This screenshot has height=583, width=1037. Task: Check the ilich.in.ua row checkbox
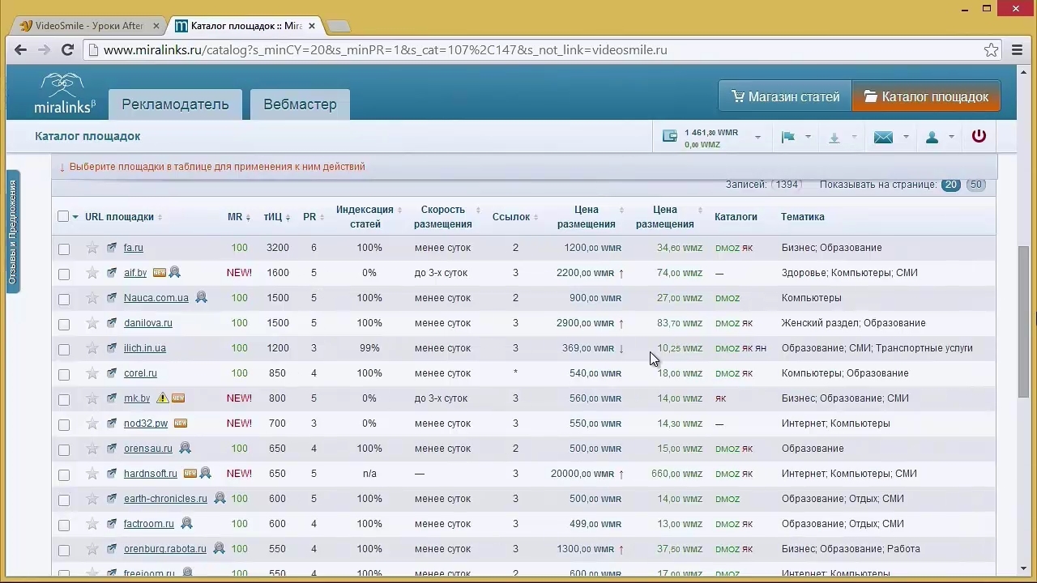click(64, 349)
